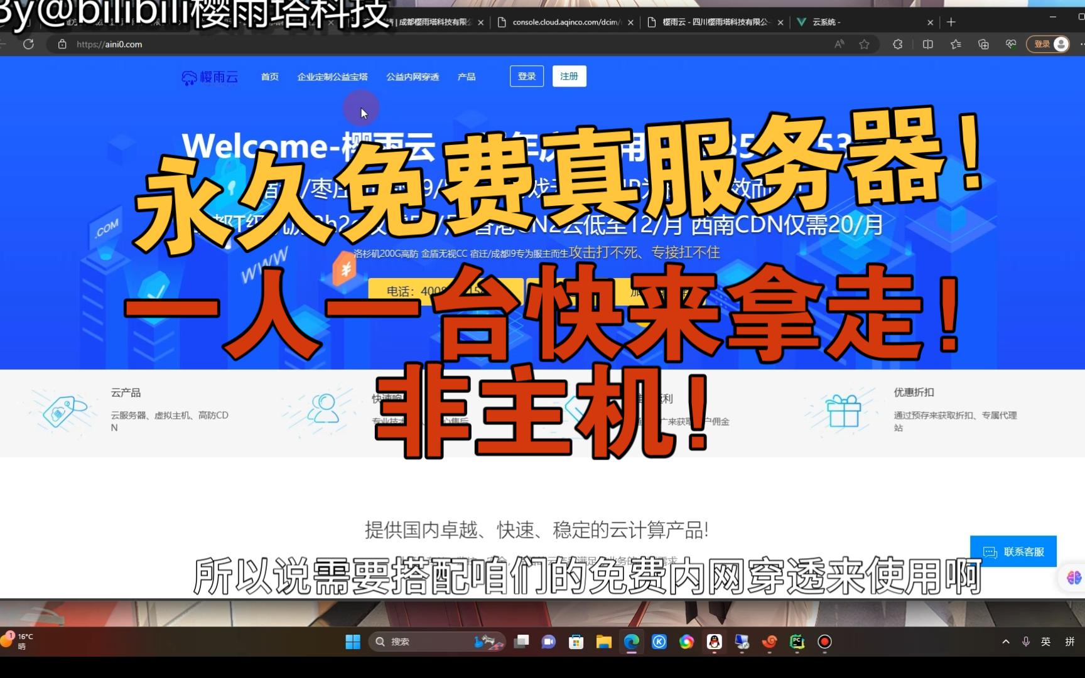Open the colorful swirl browser on taskbar
Screen dimensions: 1085x678
point(687,642)
